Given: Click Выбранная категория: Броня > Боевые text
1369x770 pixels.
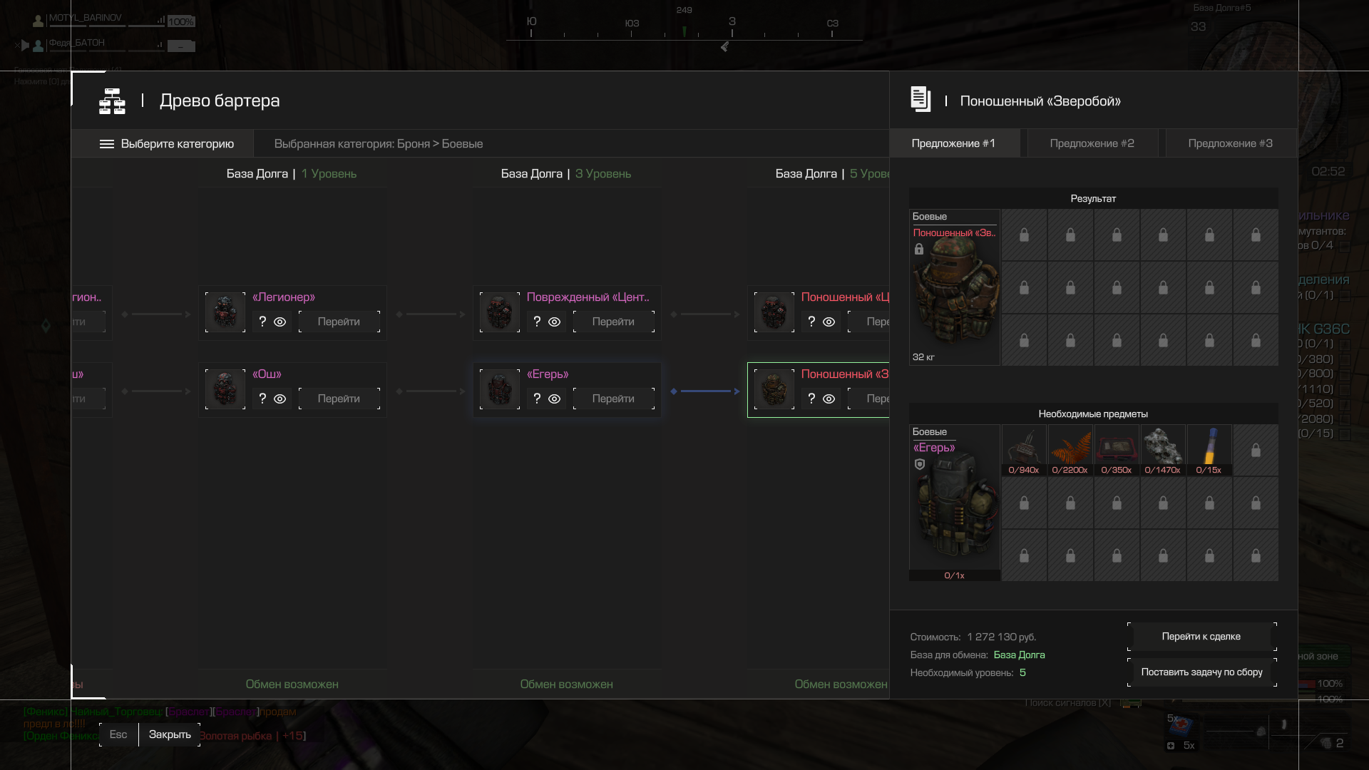Looking at the screenshot, I should pyautogui.click(x=379, y=143).
